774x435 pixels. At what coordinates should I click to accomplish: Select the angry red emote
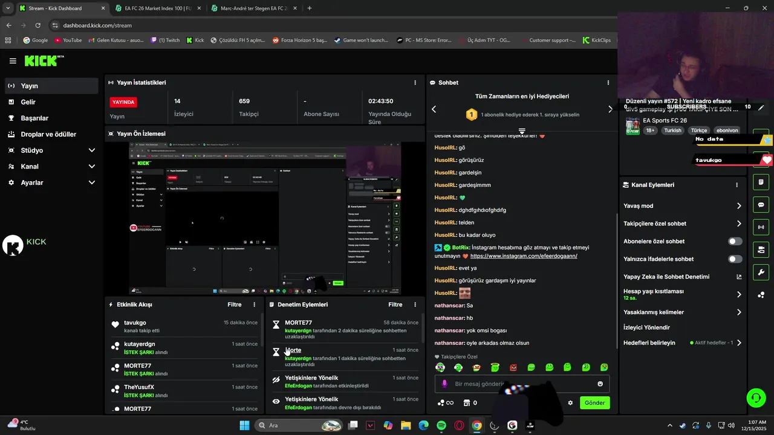coord(513,367)
